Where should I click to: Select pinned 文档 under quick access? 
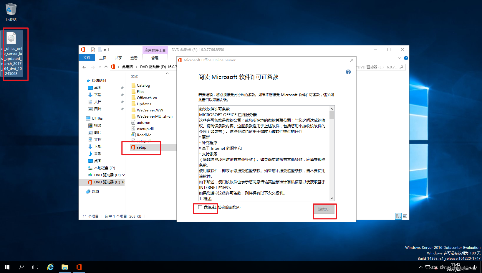(98, 102)
